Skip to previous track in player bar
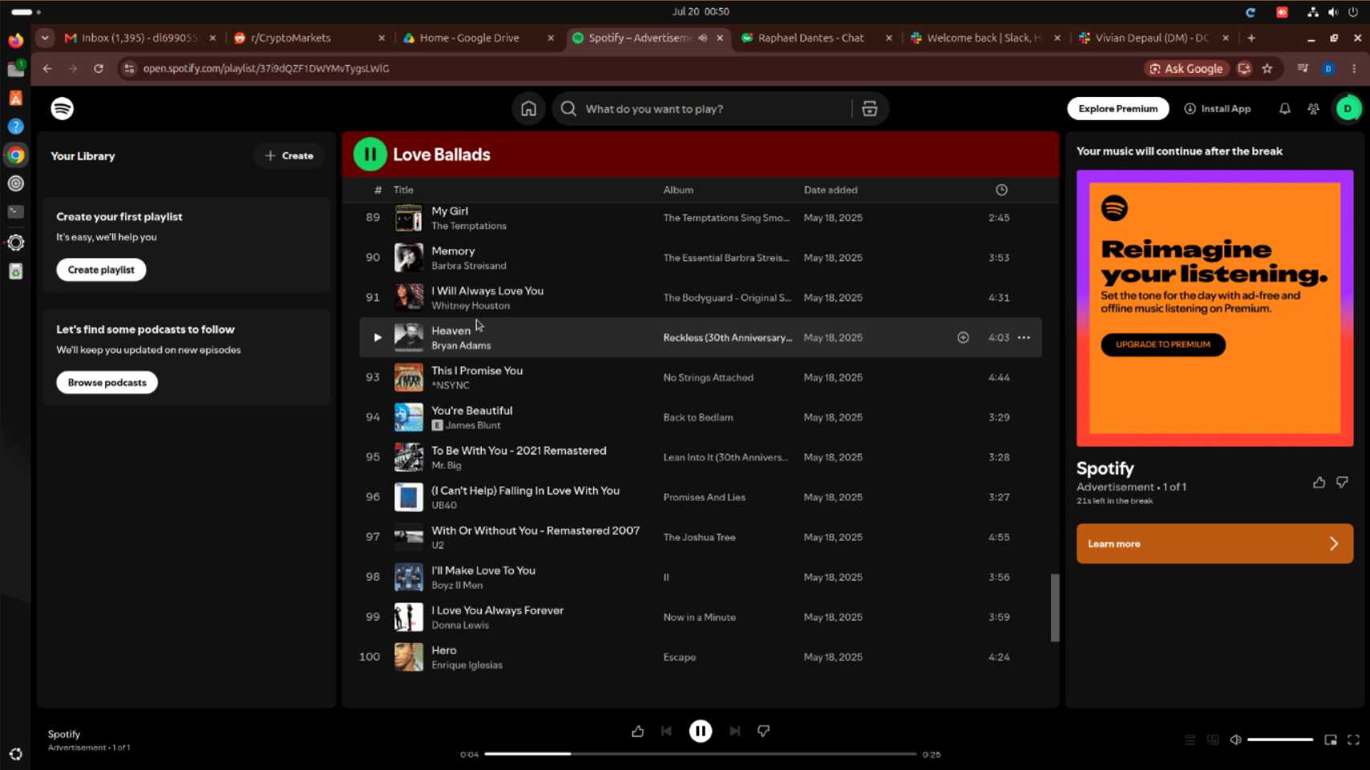 click(666, 731)
